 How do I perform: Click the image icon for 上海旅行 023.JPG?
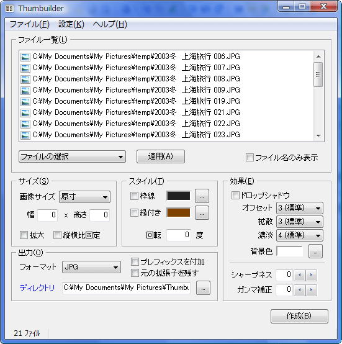coord(25,135)
